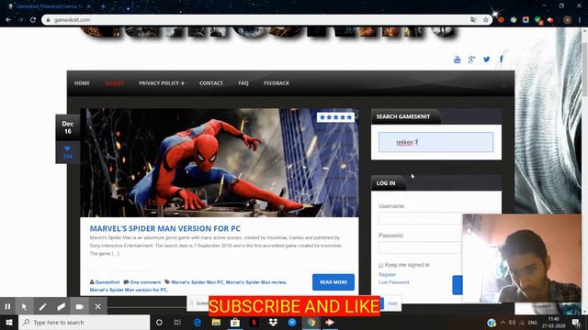
Task: Open a new browser tab
Action: (x=103, y=6)
